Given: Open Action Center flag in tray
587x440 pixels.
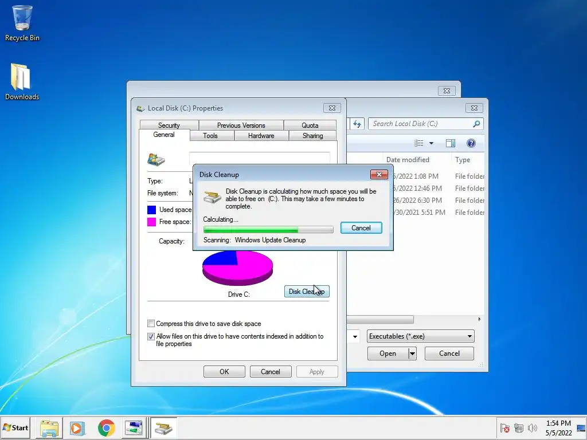Looking at the screenshot, I should pyautogui.click(x=504, y=428).
